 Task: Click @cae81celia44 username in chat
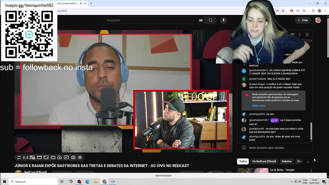(x=258, y=79)
